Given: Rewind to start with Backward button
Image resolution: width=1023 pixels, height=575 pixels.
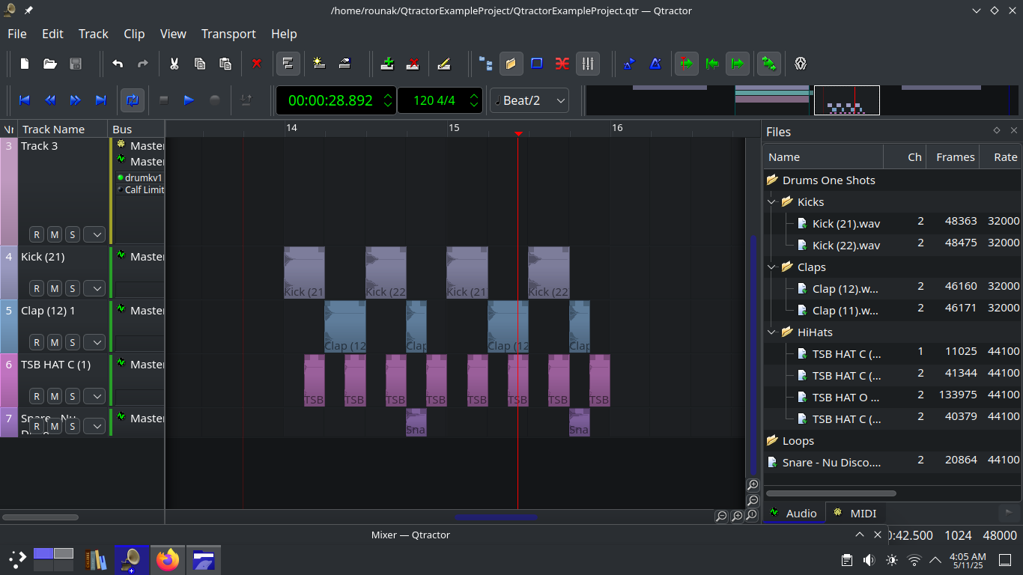Looking at the screenshot, I should coord(24,100).
